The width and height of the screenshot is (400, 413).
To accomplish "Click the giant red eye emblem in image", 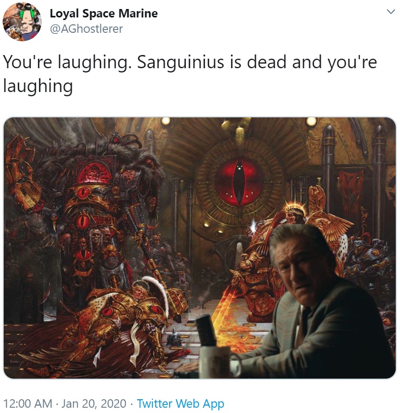I will click(x=239, y=182).
